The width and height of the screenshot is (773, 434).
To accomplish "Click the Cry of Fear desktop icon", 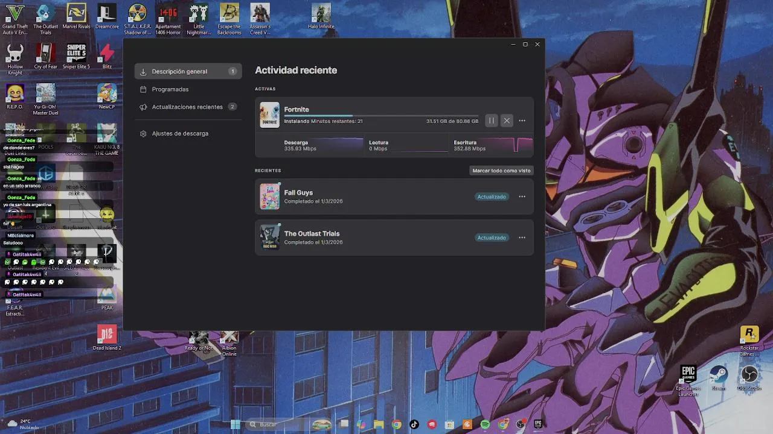I will point(46,57).
